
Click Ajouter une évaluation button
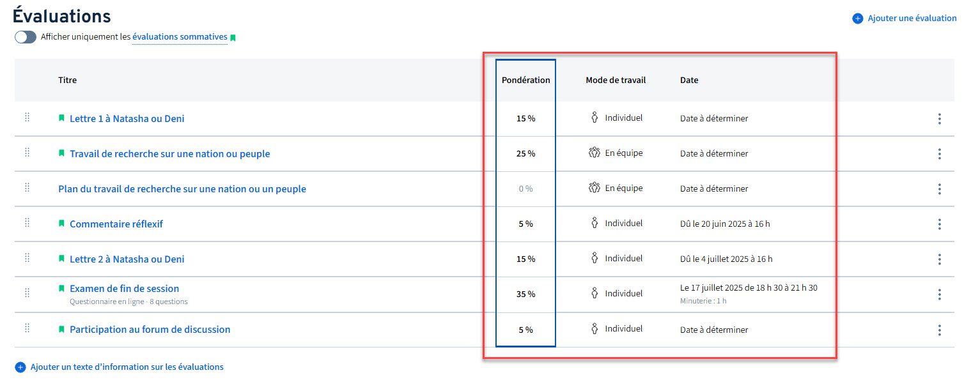912,19
